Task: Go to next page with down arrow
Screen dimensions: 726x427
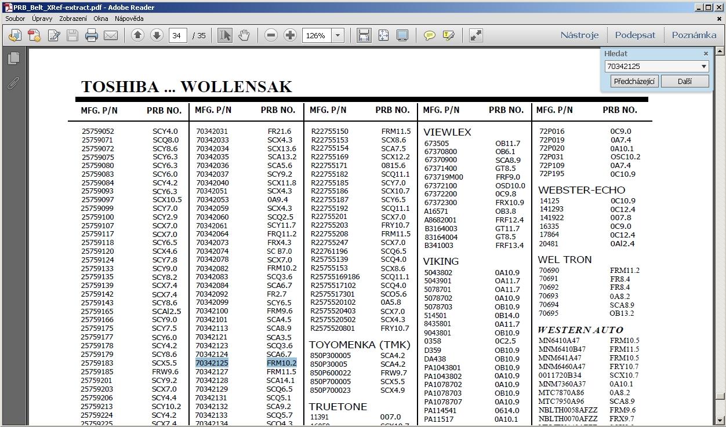Action: 157,35
